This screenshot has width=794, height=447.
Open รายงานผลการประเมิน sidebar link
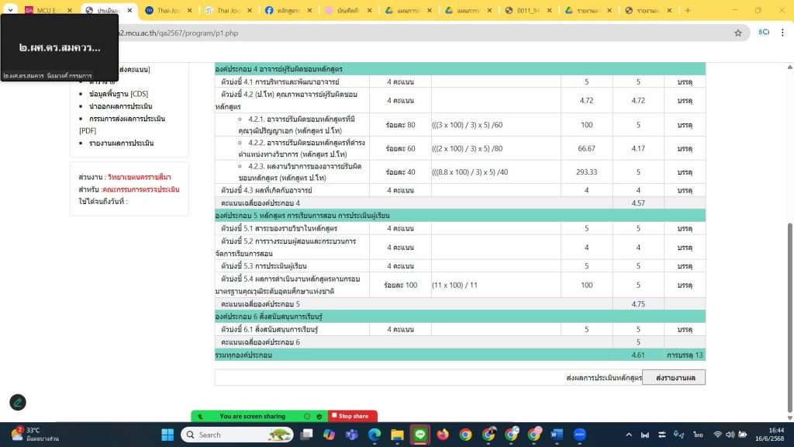point(122,143)
